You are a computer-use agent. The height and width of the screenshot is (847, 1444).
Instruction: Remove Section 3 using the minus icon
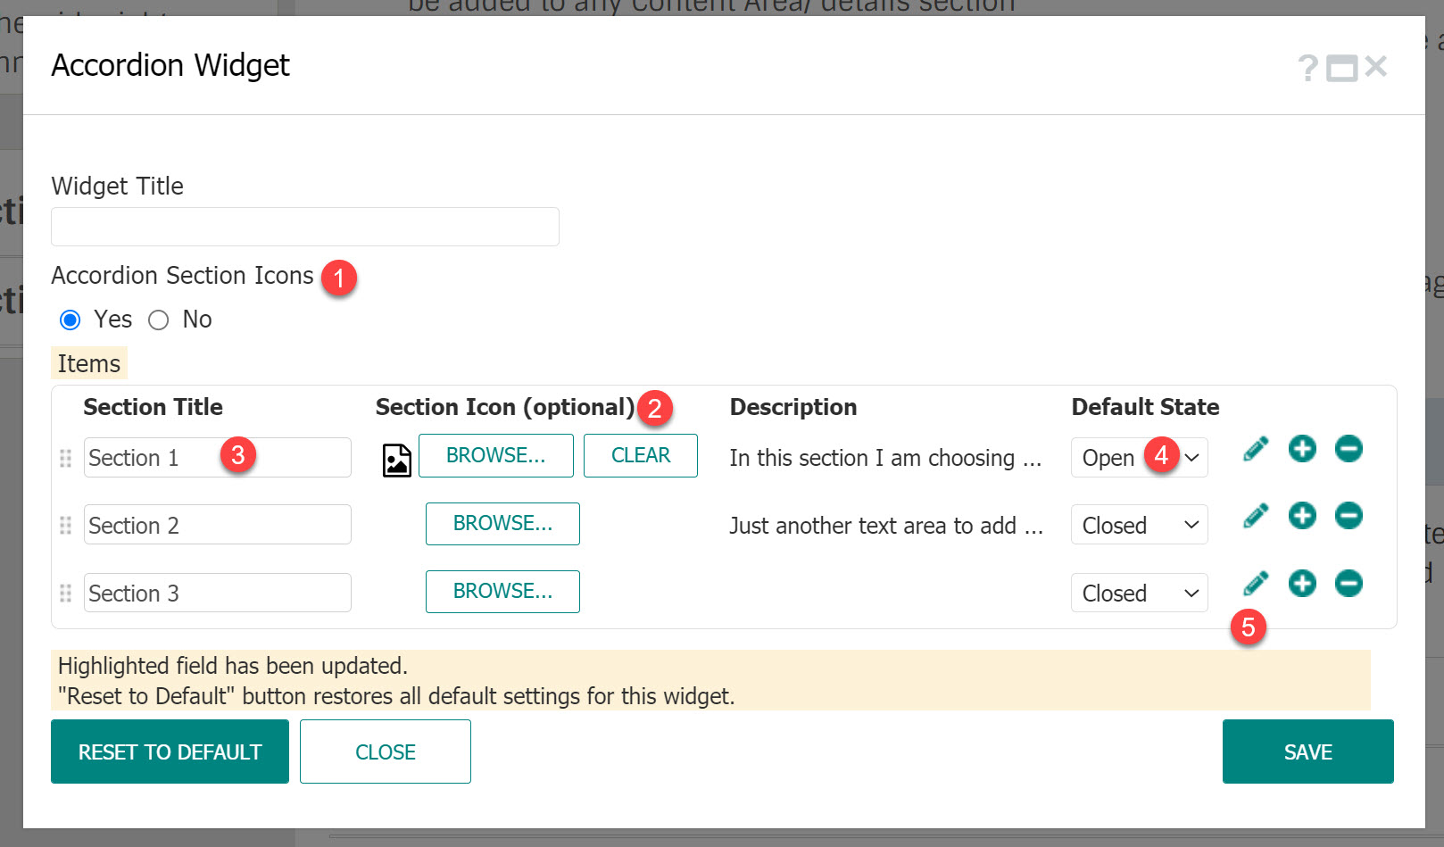point(1349,584)
